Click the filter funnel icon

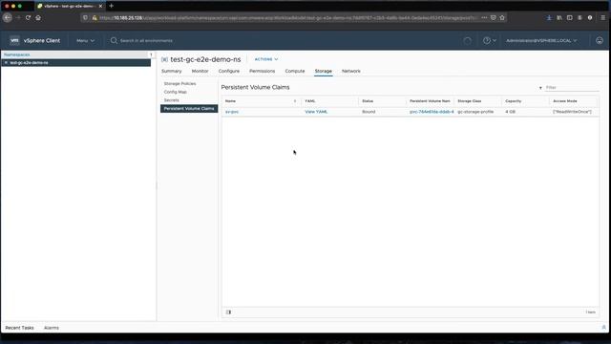[540, 88]
